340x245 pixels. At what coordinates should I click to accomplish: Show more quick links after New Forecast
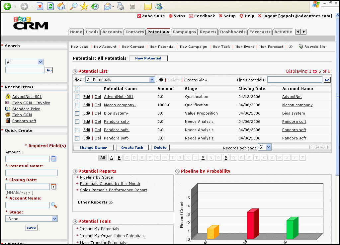point(291,46)
